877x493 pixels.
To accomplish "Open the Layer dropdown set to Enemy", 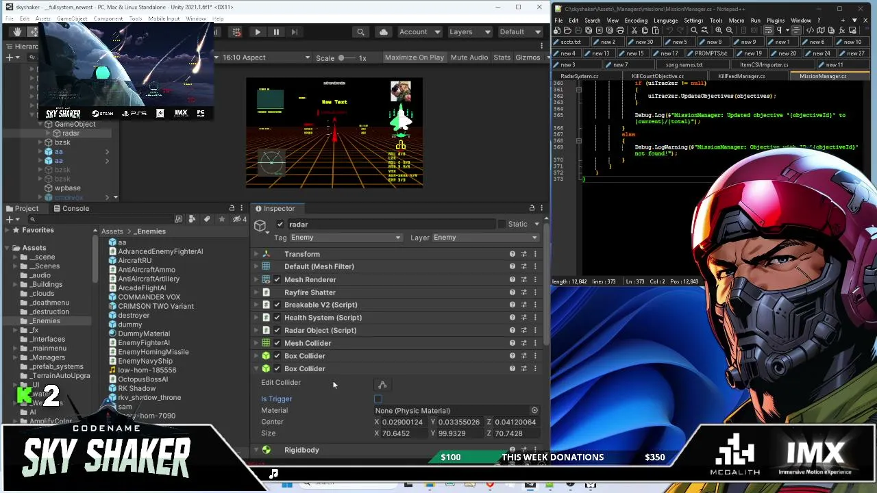I will (485, 238).
